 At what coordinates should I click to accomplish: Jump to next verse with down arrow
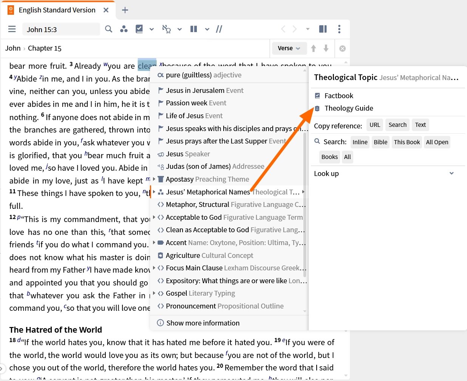tap(326, 48)
